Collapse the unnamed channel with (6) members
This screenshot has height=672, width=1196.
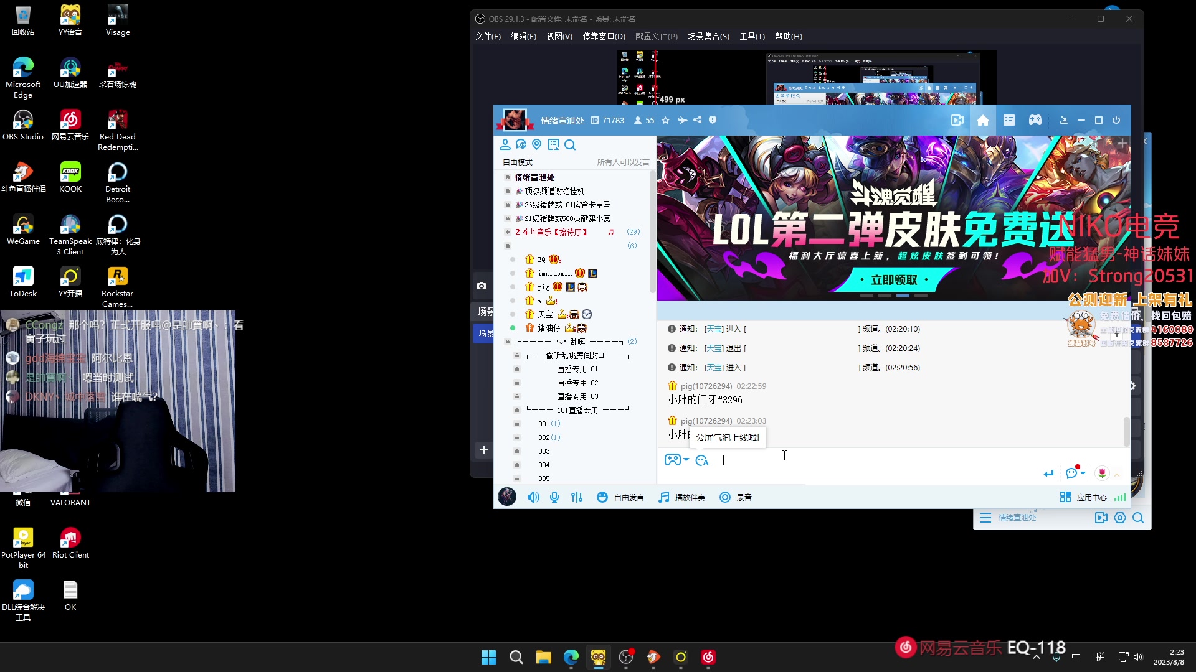tap(508, 246)
